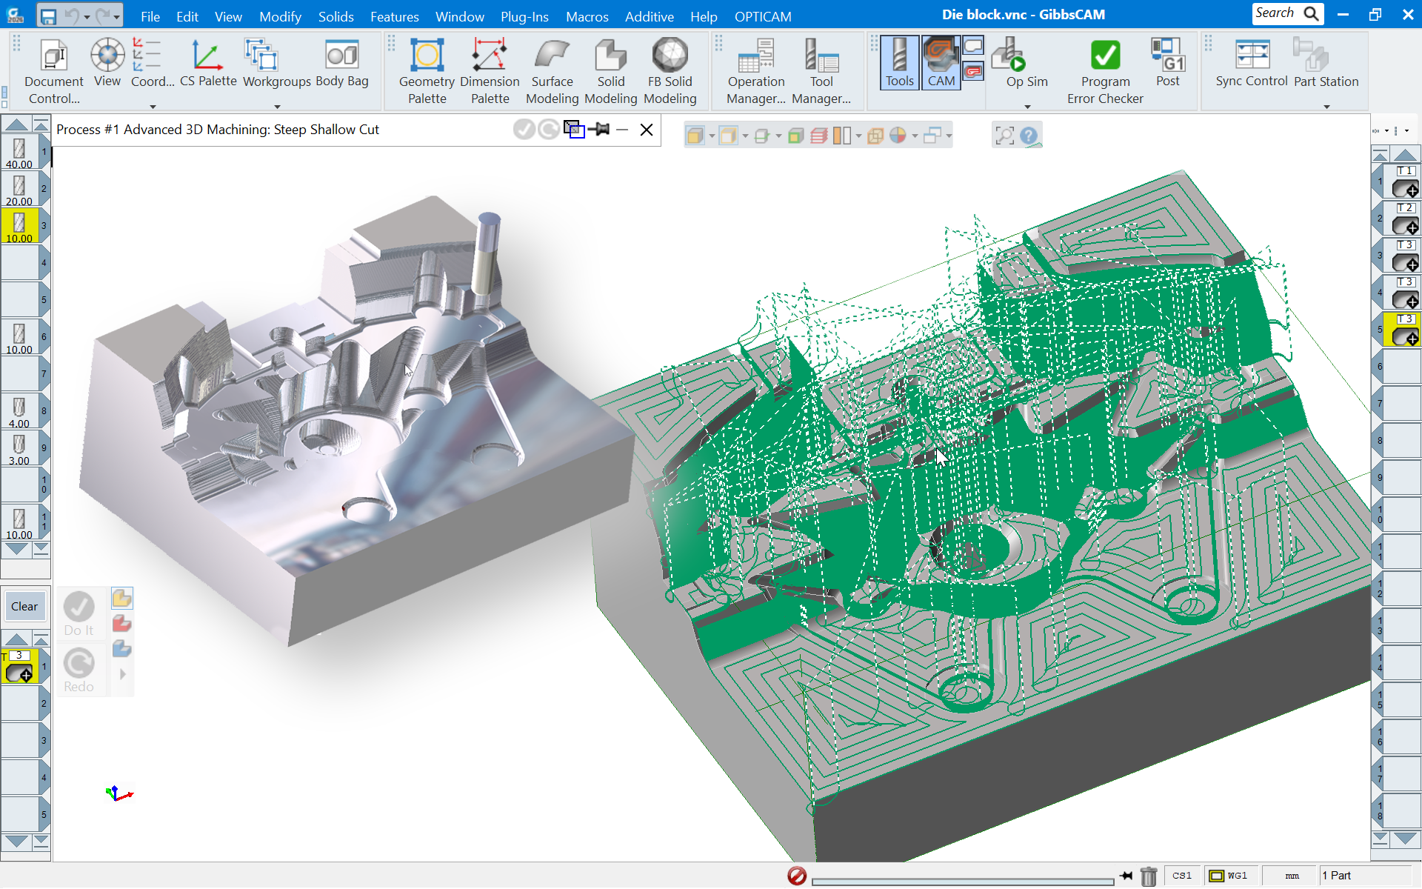This screenshot has height=889, width=1422.
Task: Toggle the CAM palette button
Action: click(x=941, y=64)
